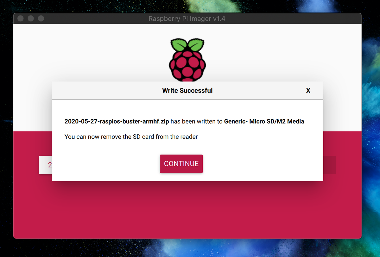Click the 2020-05-27-raspios-buster-armhf.zip filename text
Screen dimensions: 380x257
pyautogui.click(x=117, y=121)
